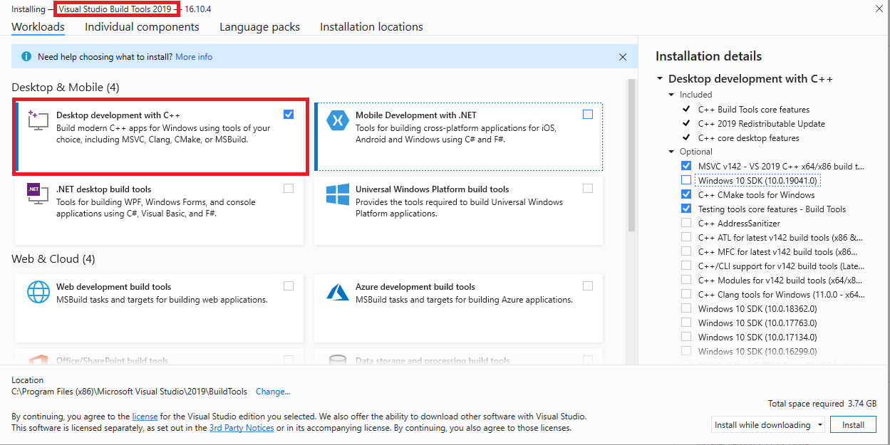This screenshot has width=890, height=445.
Task: Collapse the Optional components section
Action: coord(671,152)
